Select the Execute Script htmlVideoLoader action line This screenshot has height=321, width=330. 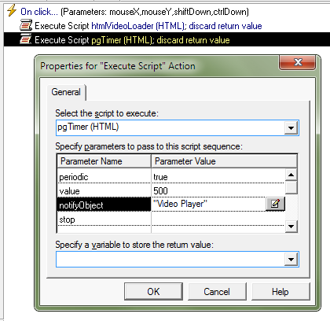148,26
